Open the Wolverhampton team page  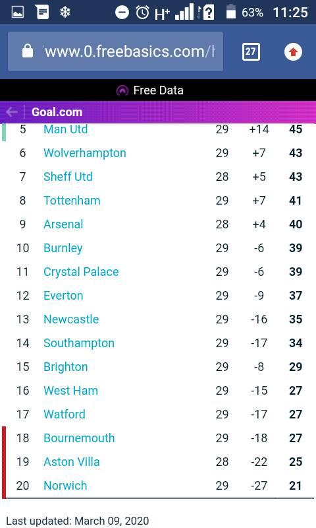(x=85, y=153)
